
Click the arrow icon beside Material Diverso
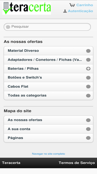pyautogui.click(x=88, y=51)
